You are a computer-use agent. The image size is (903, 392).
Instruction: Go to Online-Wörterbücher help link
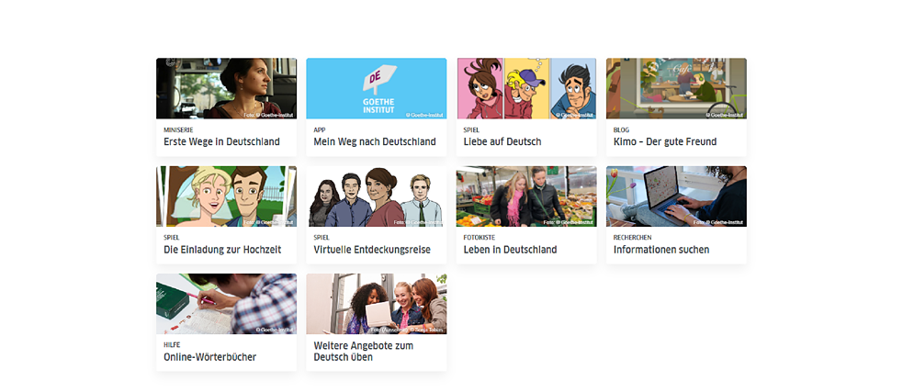click(x=209, y=357)
